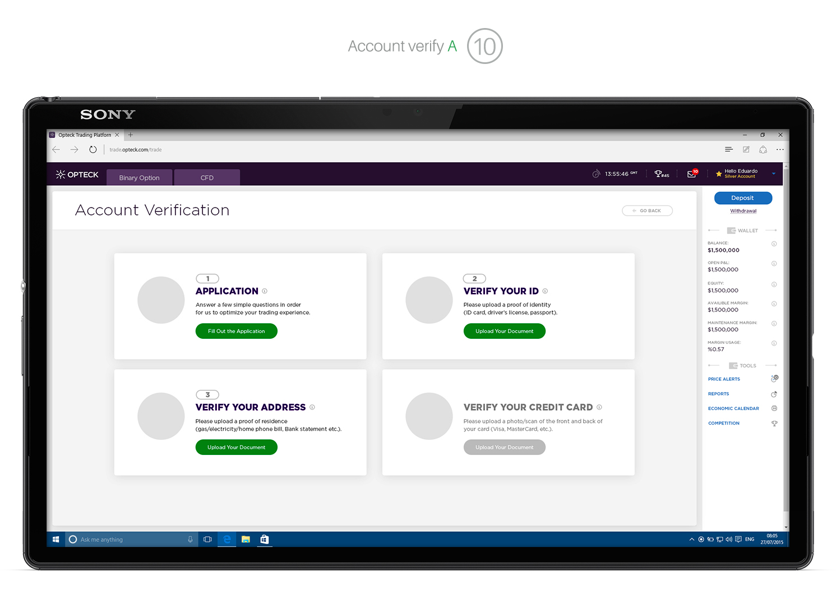This screenshot has width=836, height=593.
Task: Open a new browser tab
Action: coord(131,135)
